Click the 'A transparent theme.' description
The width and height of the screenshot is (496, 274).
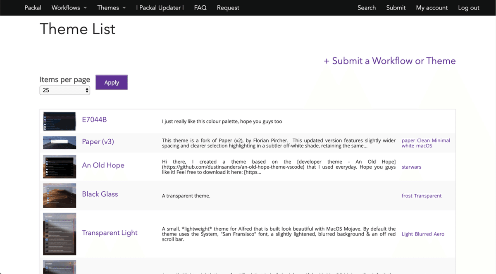point(186,196)
